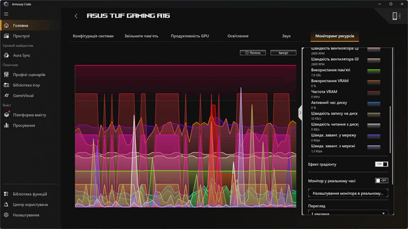Click the Частота VRAM red swatch
This screenshot has height=229, width=408.
click(374, 93)
